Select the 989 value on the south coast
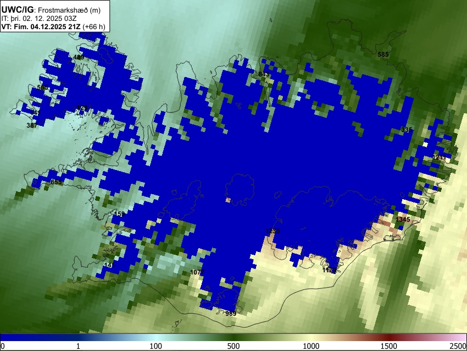Screen dimensions: 467x351 pyautogui.click(x=231, y=314)
